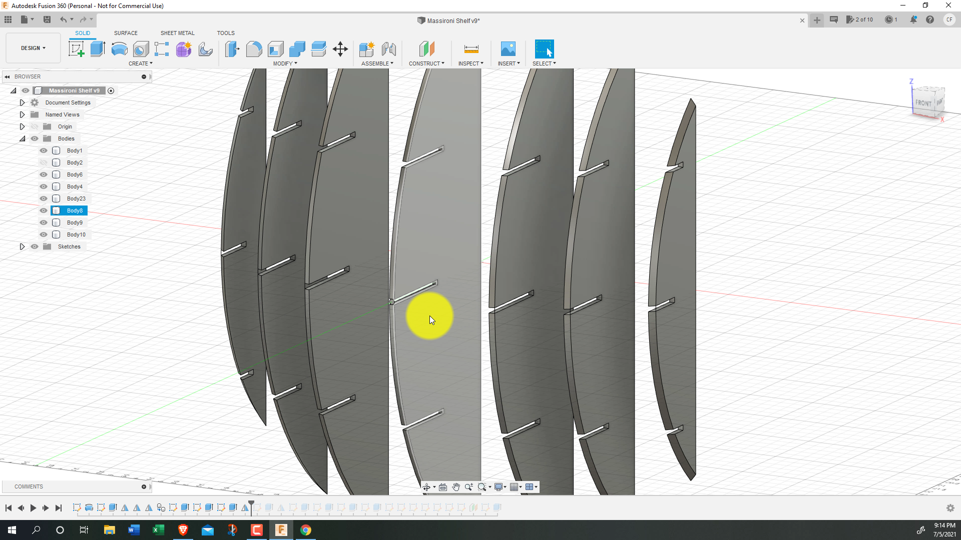Screen dimensions: 961x540
Task: Open the DESIGN workspace dropdown
Action: pos(33,48)
